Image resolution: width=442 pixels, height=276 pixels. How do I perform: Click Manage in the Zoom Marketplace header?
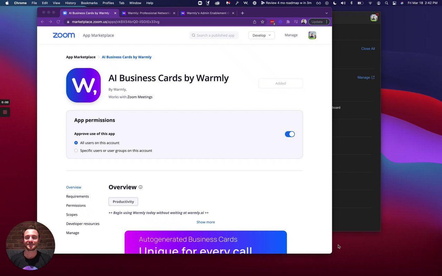click(291, 35)
